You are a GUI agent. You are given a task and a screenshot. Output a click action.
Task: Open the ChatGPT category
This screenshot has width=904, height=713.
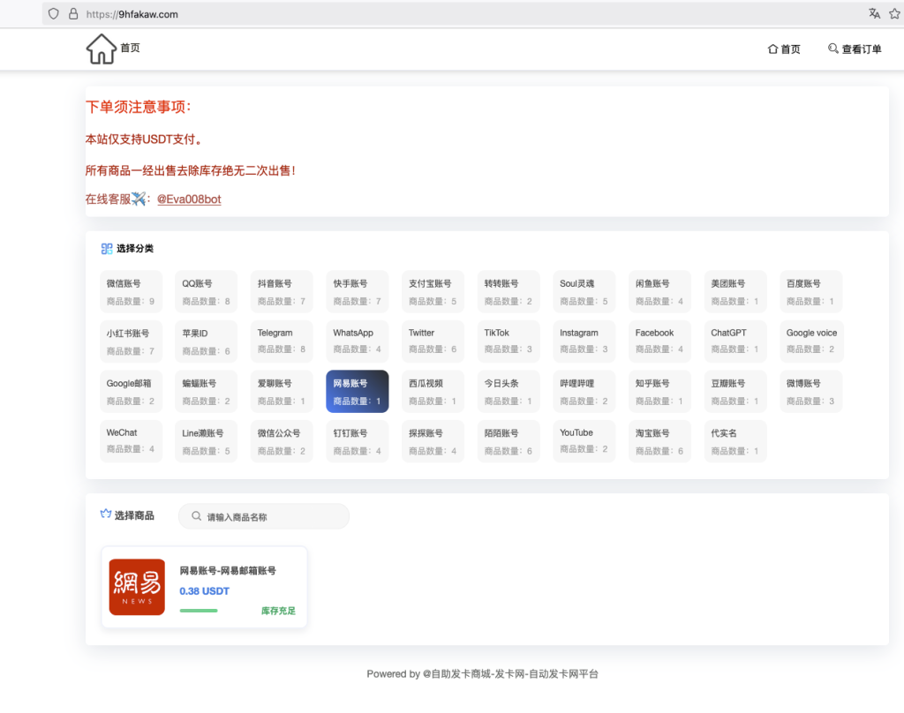point(735,341)
